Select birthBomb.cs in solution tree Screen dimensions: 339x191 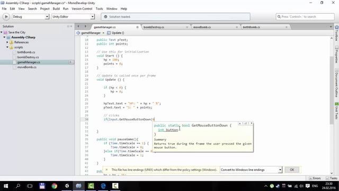point(26,52)
